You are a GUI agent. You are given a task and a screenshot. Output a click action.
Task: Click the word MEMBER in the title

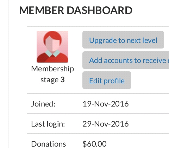(42, 10)
